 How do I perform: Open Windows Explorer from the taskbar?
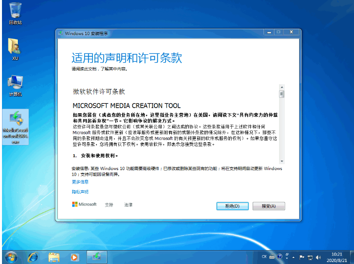[54, 257]
